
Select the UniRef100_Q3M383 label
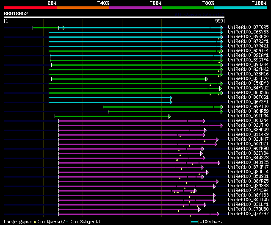[248, 186]
